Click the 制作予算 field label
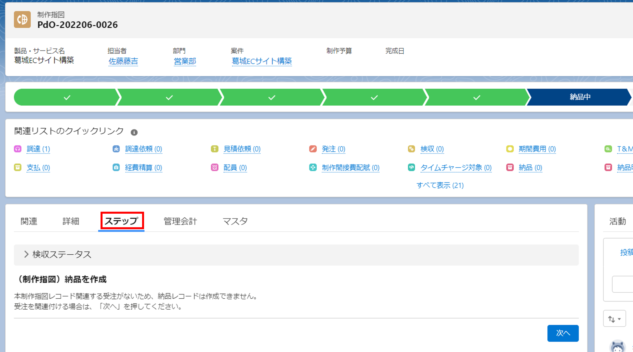The image size is (633, 352). coord(339,51)
